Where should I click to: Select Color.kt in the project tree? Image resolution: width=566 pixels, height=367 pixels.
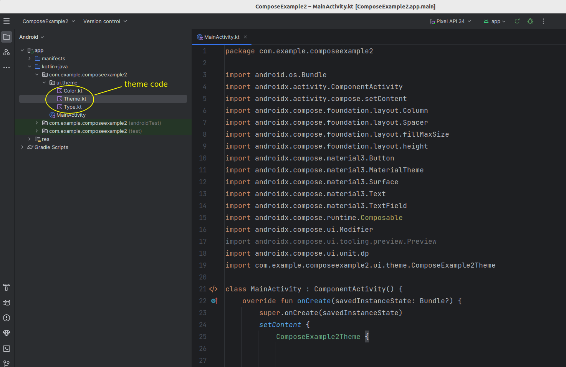click(x=73, y=91)
